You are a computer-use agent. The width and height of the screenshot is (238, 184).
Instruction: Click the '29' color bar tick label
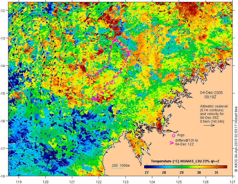click(181, 172)
